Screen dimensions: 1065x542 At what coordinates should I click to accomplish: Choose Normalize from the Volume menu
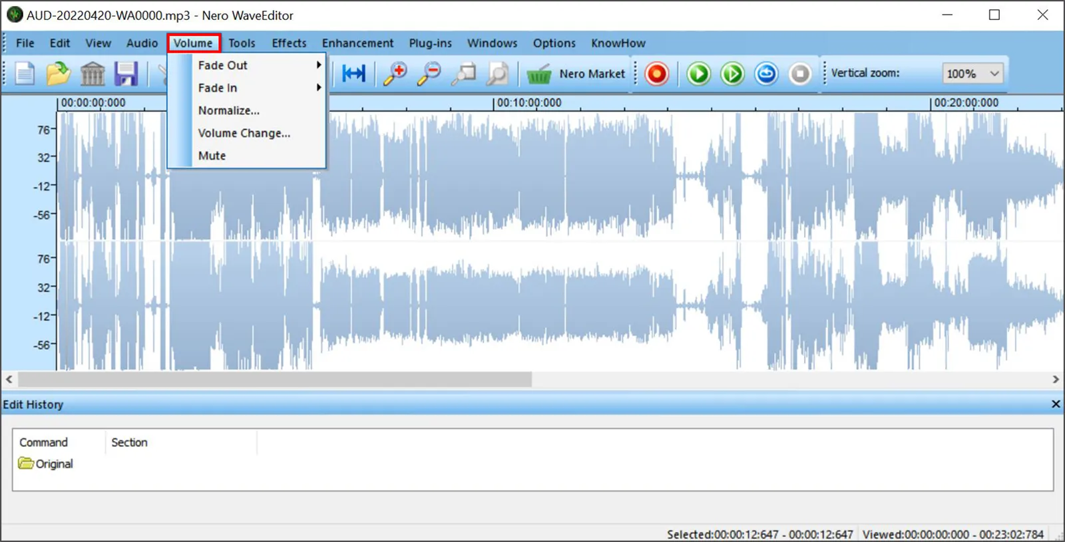click(229, 110)
